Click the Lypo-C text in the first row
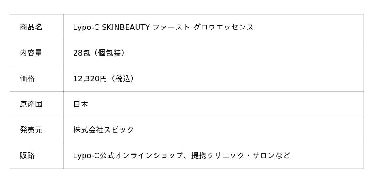The width and height of the screenshot is (382, 183). pos(86,28)
